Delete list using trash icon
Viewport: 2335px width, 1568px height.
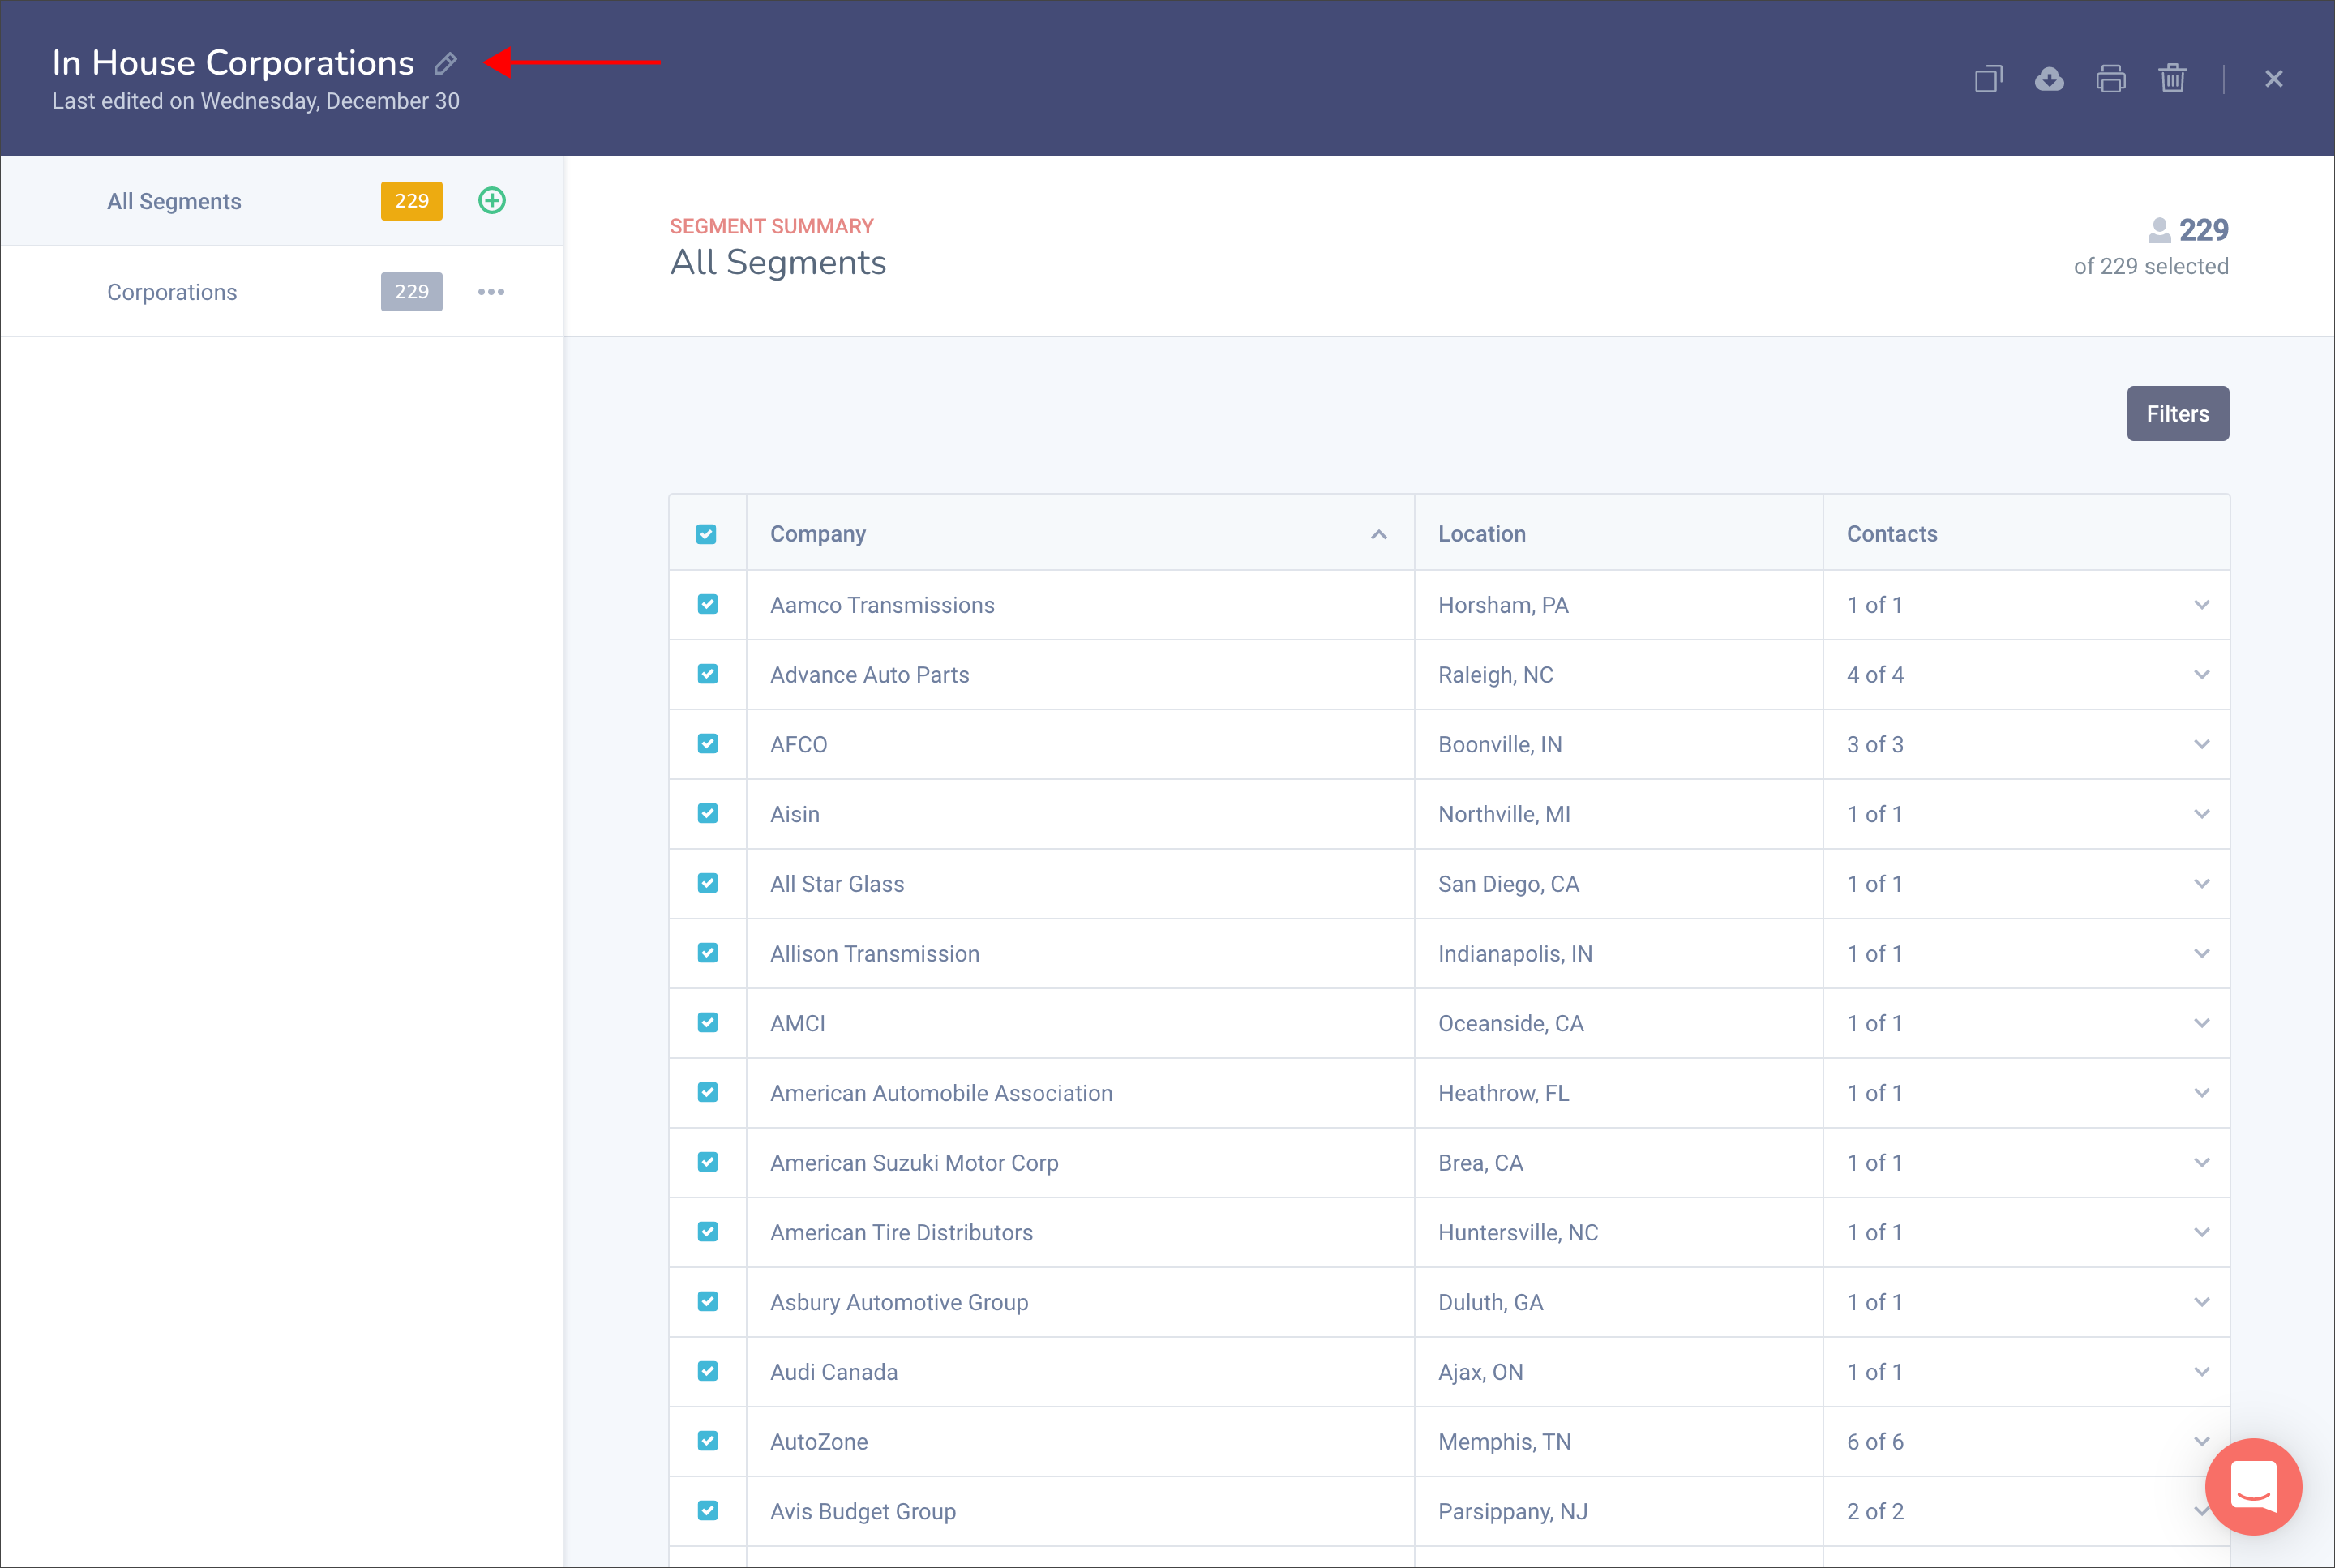tap(2172, 78)
